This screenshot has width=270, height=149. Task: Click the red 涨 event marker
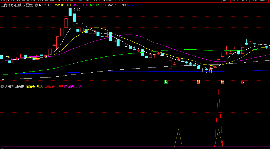(x=242, y=82)
